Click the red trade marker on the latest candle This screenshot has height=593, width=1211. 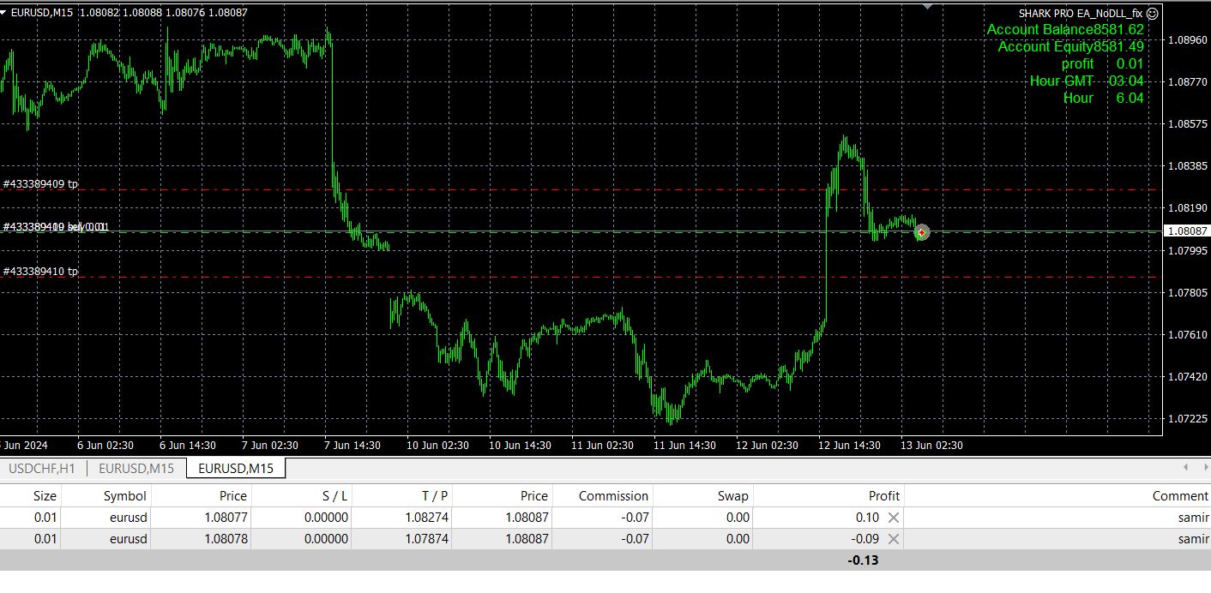pos(921,232)
